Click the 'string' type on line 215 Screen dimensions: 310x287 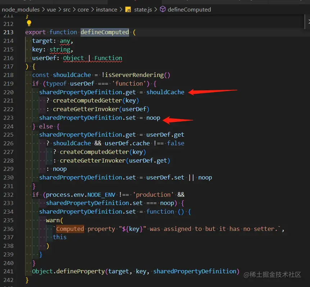[x=60, y=49]
